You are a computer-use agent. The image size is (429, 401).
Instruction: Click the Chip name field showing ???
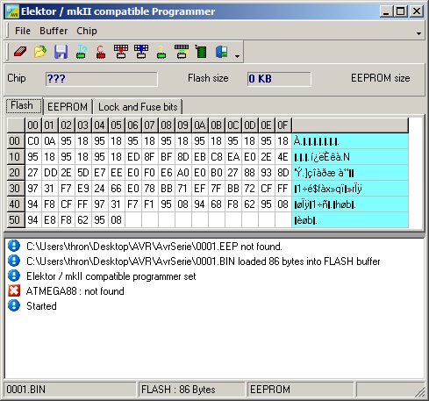[102, 79]
